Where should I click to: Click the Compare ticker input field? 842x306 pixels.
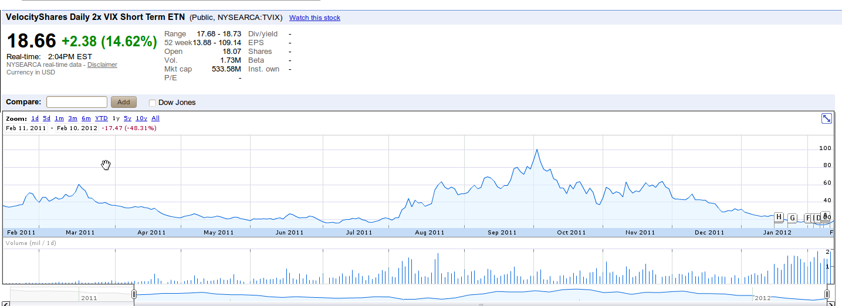pyautogui.click(x=77, y=102)
